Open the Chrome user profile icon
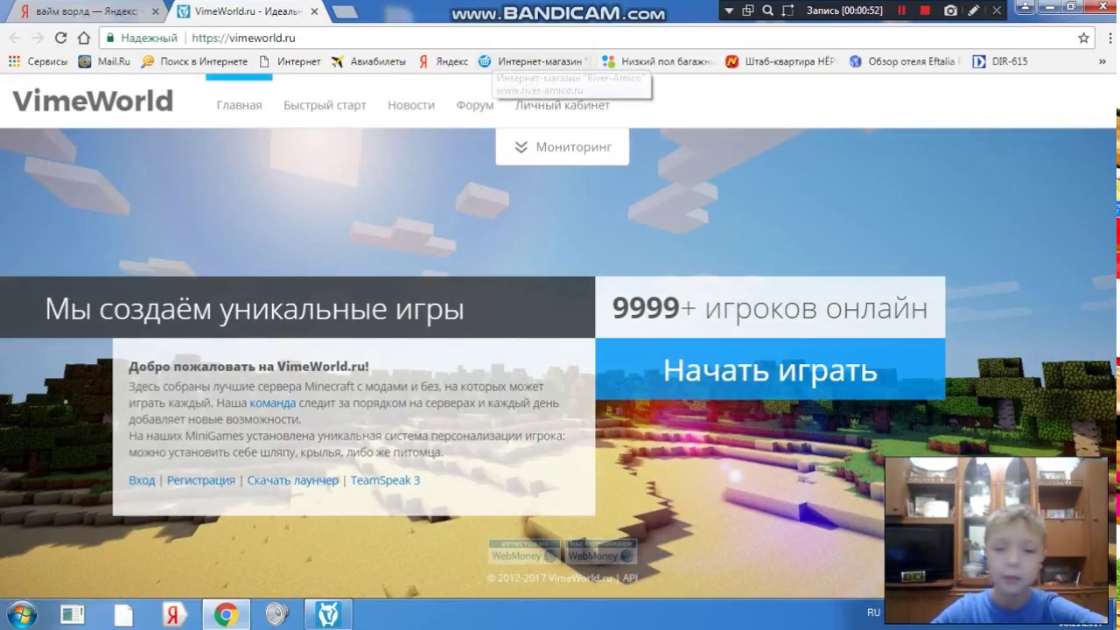Image resolution: width=1120 pixels, height=630 pixels. pyautogui.click(x=1026, y=7)
